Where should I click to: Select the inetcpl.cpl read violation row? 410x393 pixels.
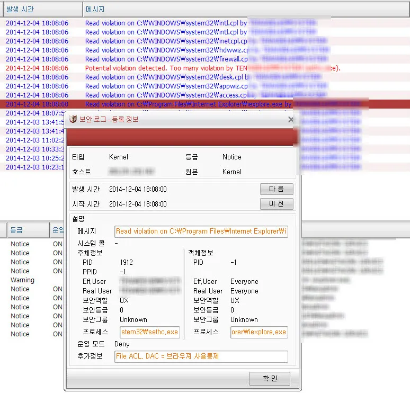pos(159,41)
